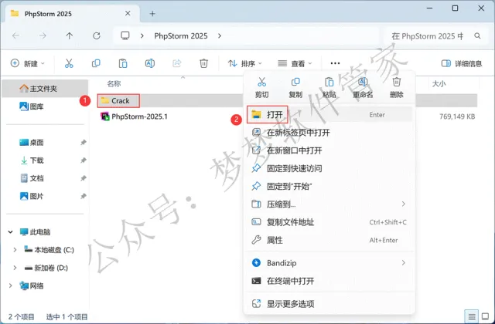Choose 固定到快速访问
Screen dimensions: 495x324
click(329, 168)
